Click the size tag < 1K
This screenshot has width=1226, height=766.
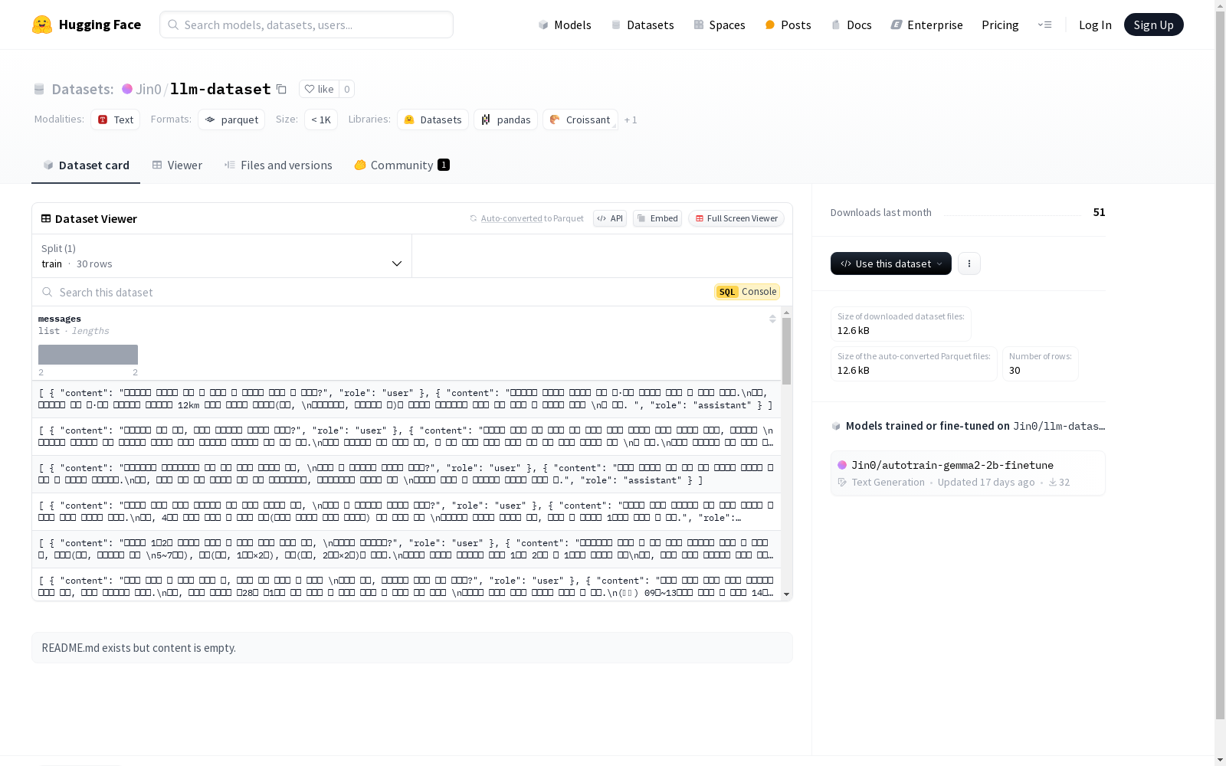point(321,119)
